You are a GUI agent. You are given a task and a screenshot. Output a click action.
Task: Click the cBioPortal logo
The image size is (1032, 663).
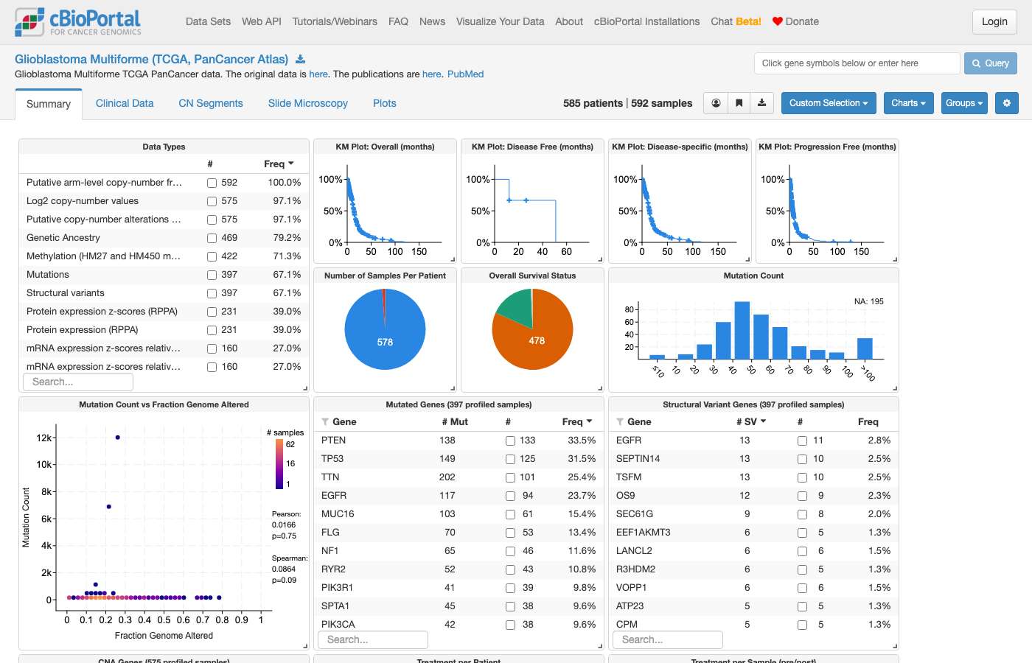[x=78, y=22]
